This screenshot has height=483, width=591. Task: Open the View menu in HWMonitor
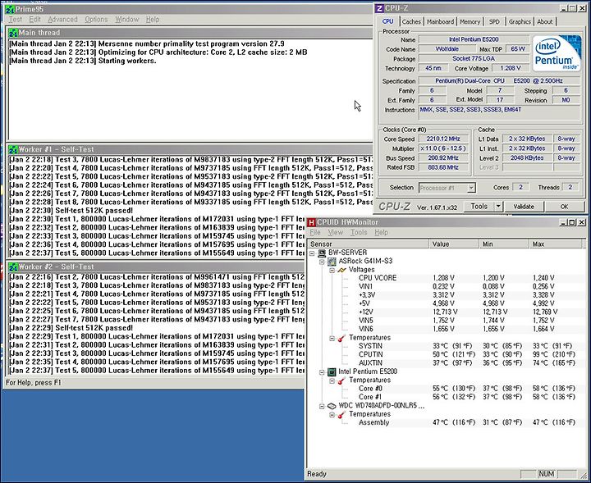[x=336, y=233]
